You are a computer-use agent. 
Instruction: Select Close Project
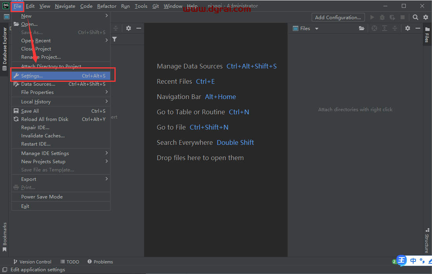coord(61,49)
